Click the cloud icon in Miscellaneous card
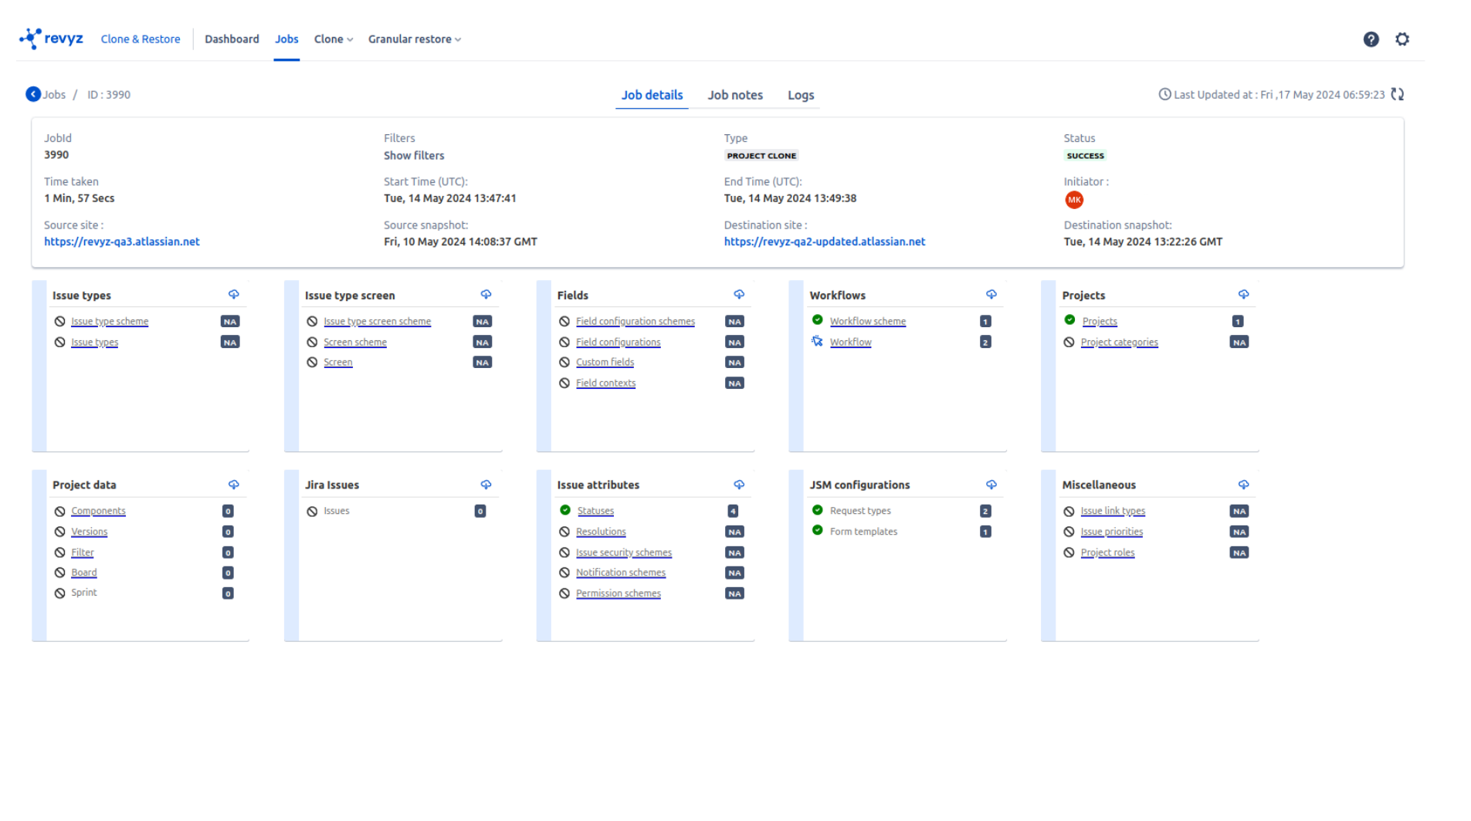 pyautogui.click(x=1243, y=485)
